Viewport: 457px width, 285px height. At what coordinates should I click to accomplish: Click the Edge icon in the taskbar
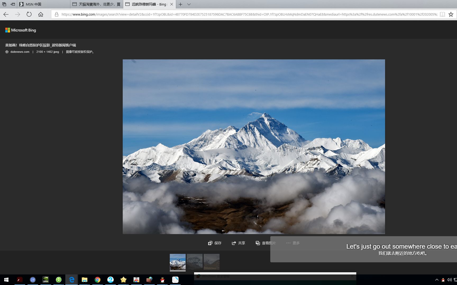tap(71, 280)
